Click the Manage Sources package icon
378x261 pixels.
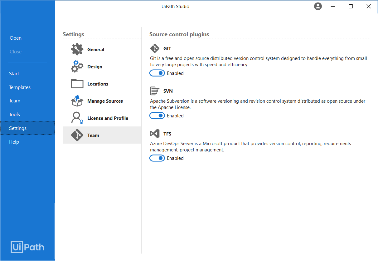tap(77, 101)
